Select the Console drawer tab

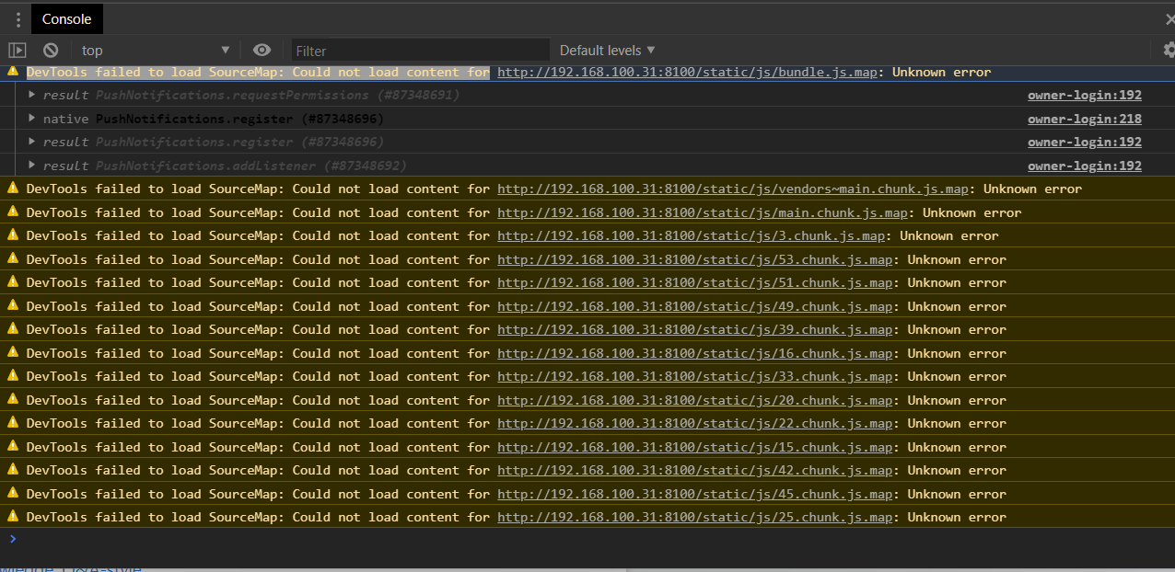66,19
